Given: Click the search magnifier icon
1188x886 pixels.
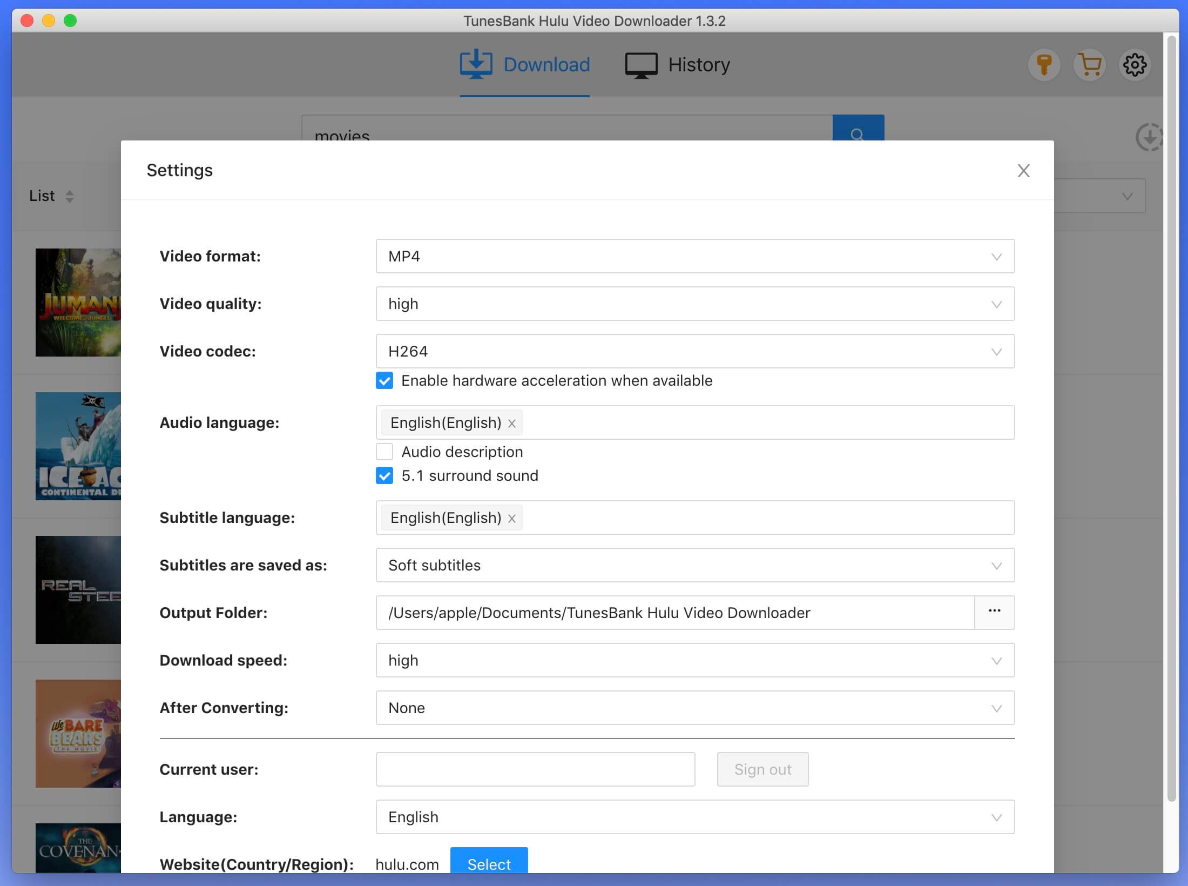Looking at the screenshot, I should [857, 136].
